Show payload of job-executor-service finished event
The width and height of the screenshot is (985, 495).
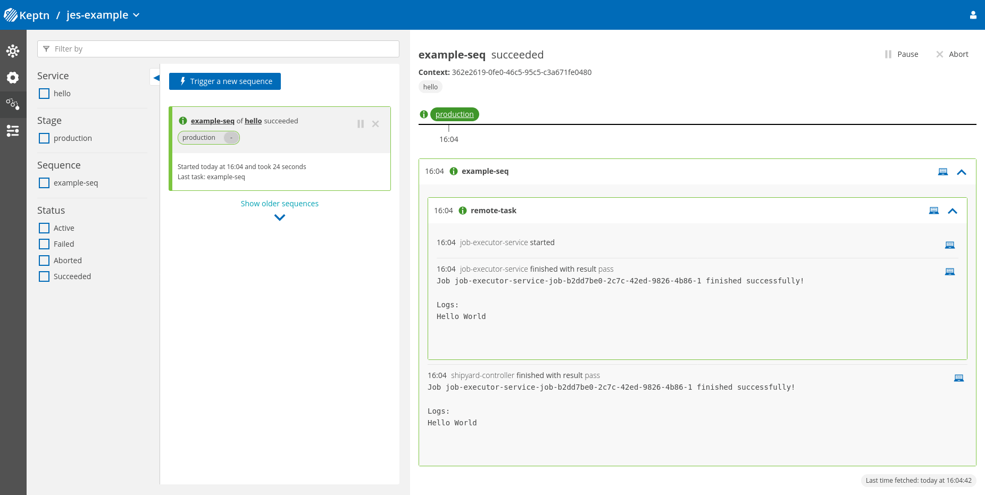click(950, 272)
